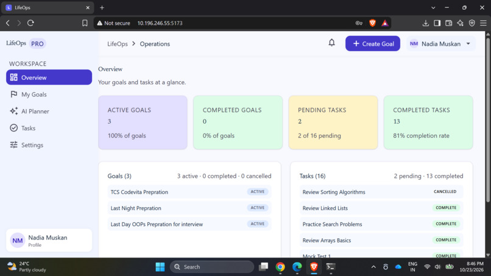Toggle the browser sidebar panel
The height and width of the screenshot is (276, 491).
pos(437,23)
